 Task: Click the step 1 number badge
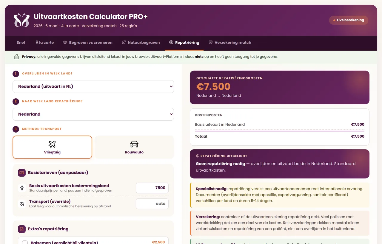tap(16, 74)
